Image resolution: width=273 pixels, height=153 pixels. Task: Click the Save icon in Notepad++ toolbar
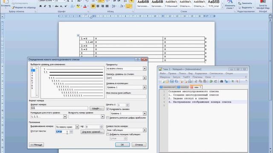pyautogui.click(x=171, y=81)
